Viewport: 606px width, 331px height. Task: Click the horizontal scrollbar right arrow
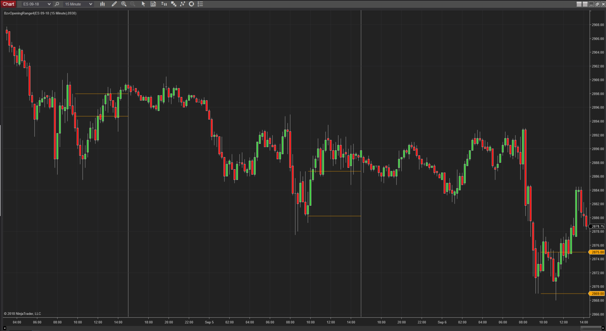(603, 328)
